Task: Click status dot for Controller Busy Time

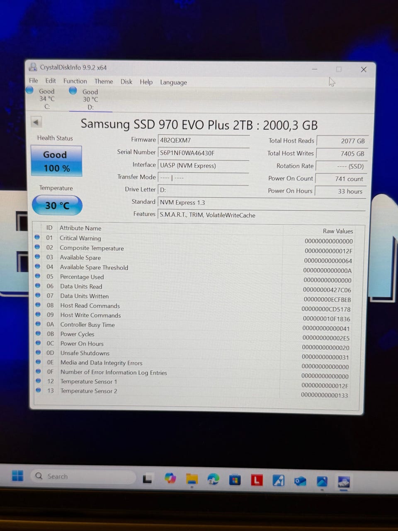Action: coord(38,324)
